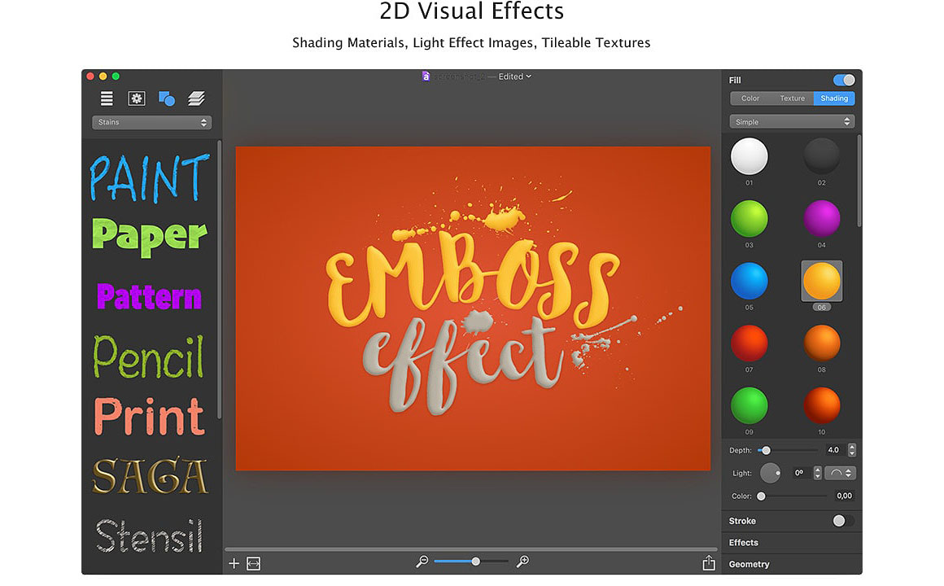This screenshot has width=944, height=586.
Task: Expand the Effects section
Action: [792, 543]
